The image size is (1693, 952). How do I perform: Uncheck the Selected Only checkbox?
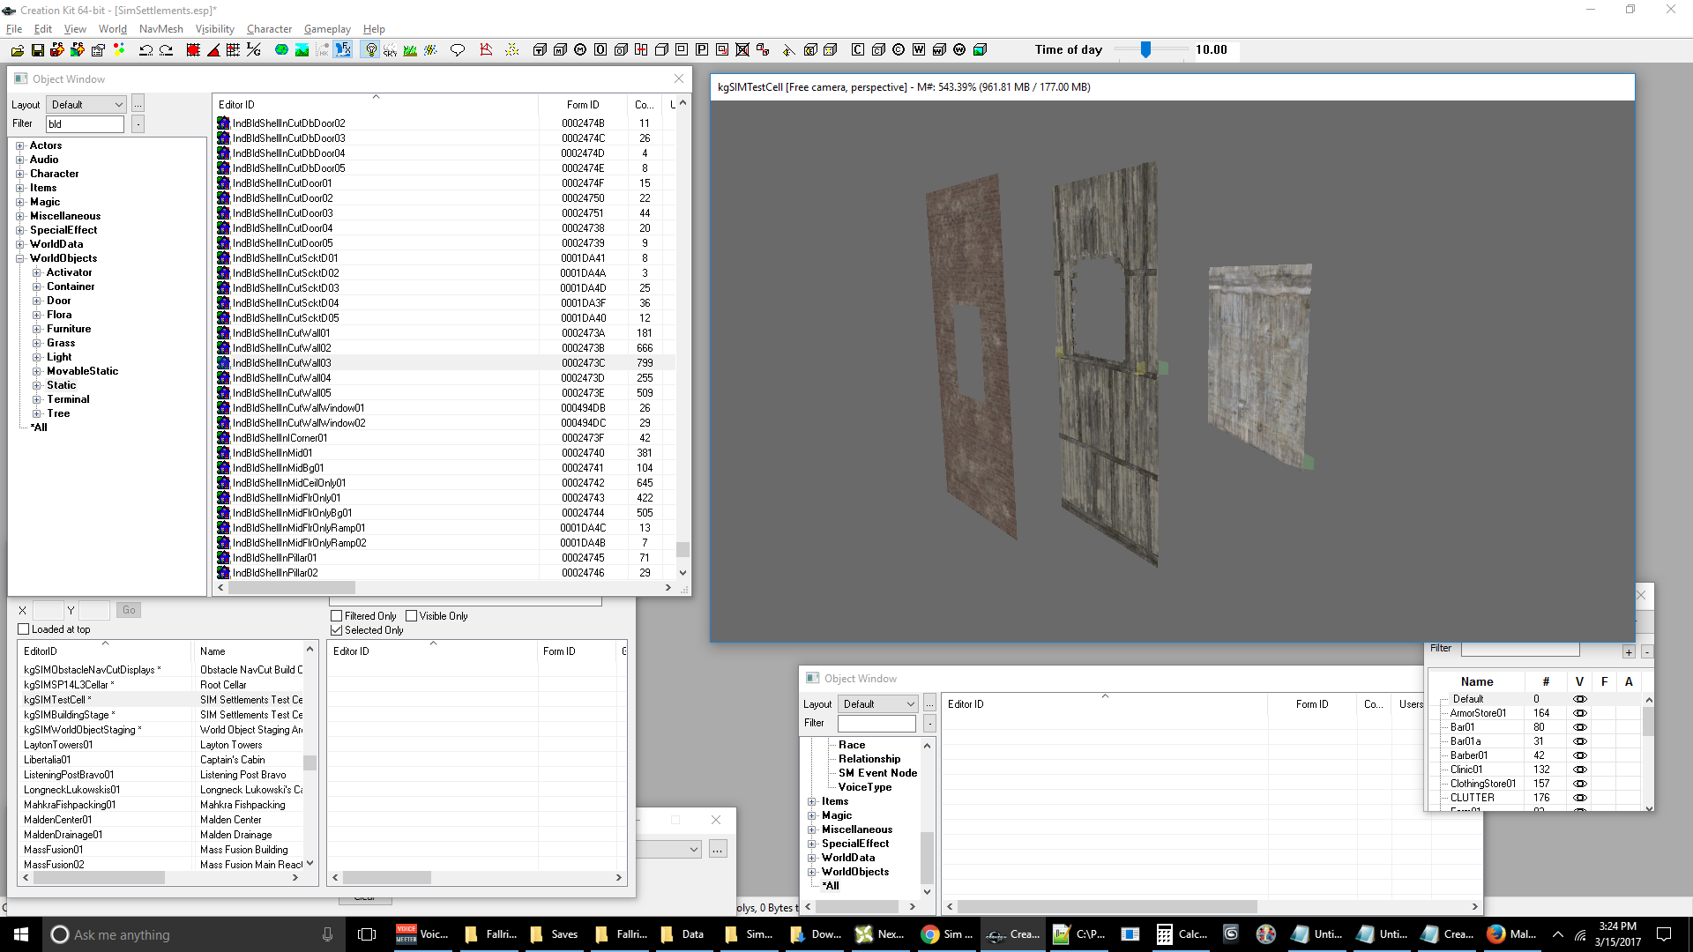(336, 630)
